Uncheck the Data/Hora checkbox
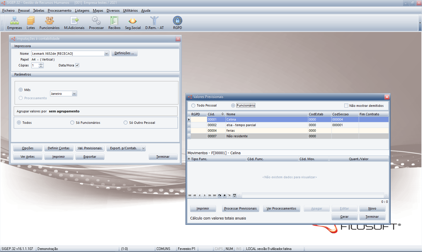 point(77,65)
